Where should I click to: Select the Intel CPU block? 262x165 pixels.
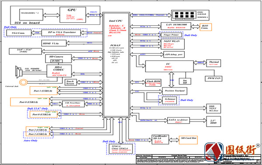(x=116, y=65)
